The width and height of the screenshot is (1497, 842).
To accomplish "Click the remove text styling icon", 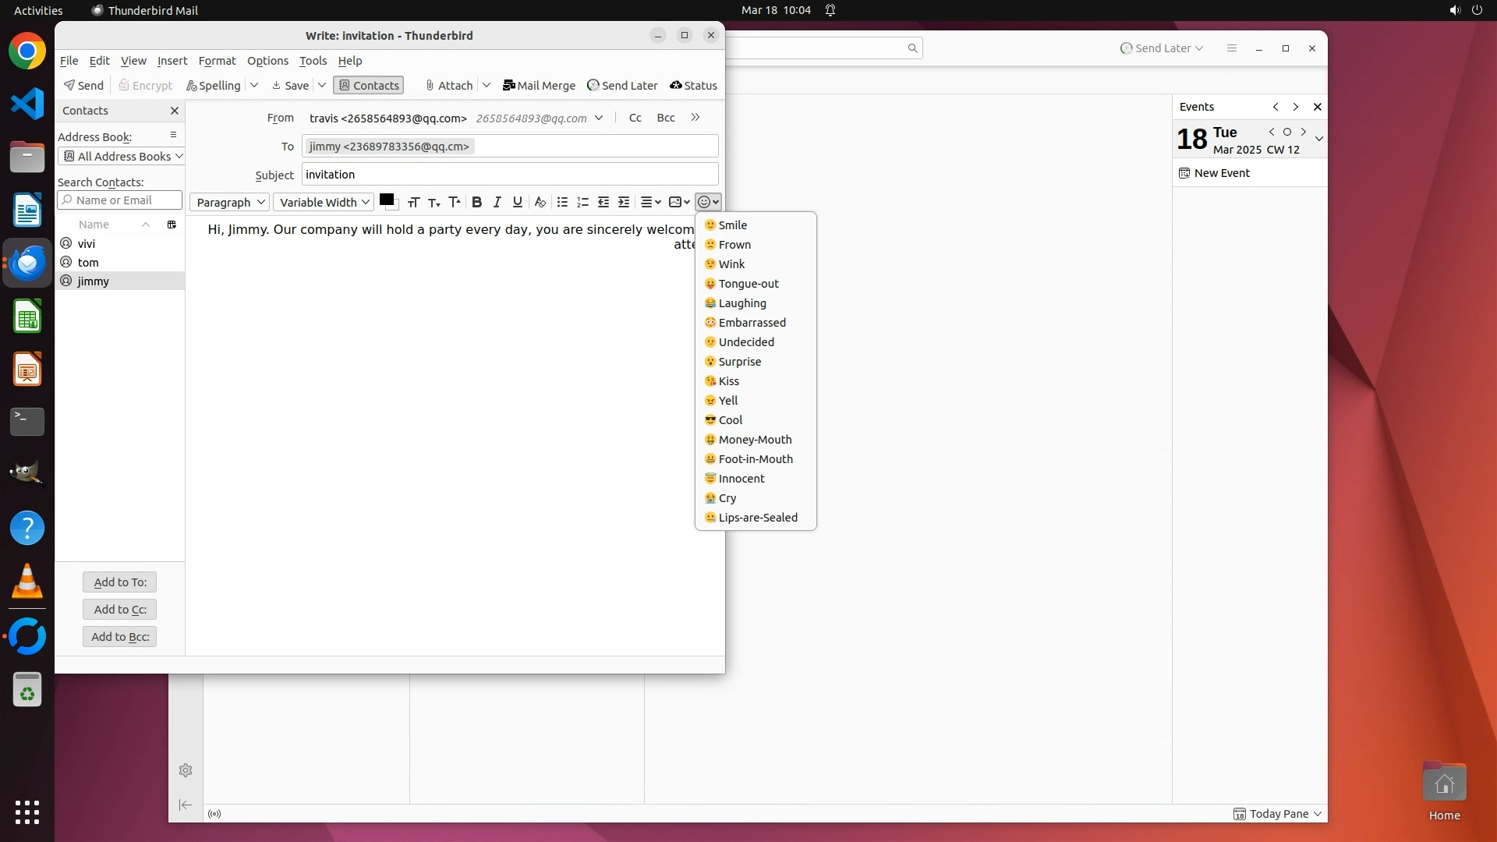I will [540, 202].
